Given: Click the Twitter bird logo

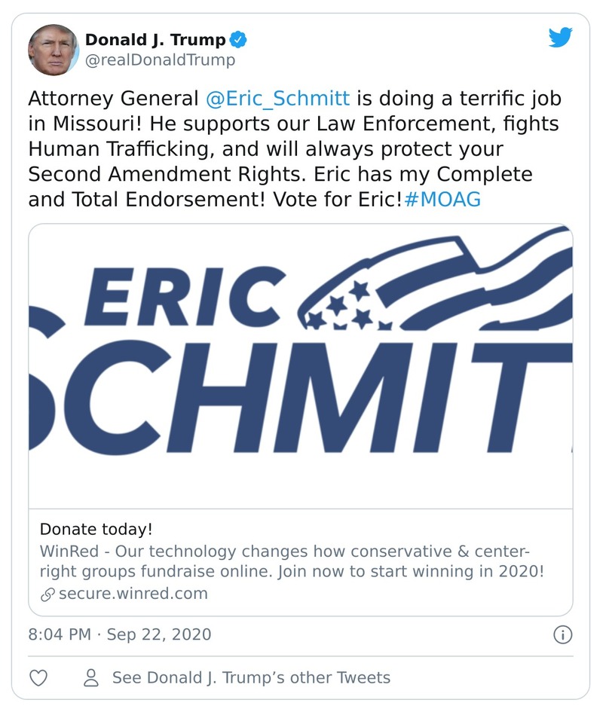Looking at the screenshot, I should pos(560,38).
